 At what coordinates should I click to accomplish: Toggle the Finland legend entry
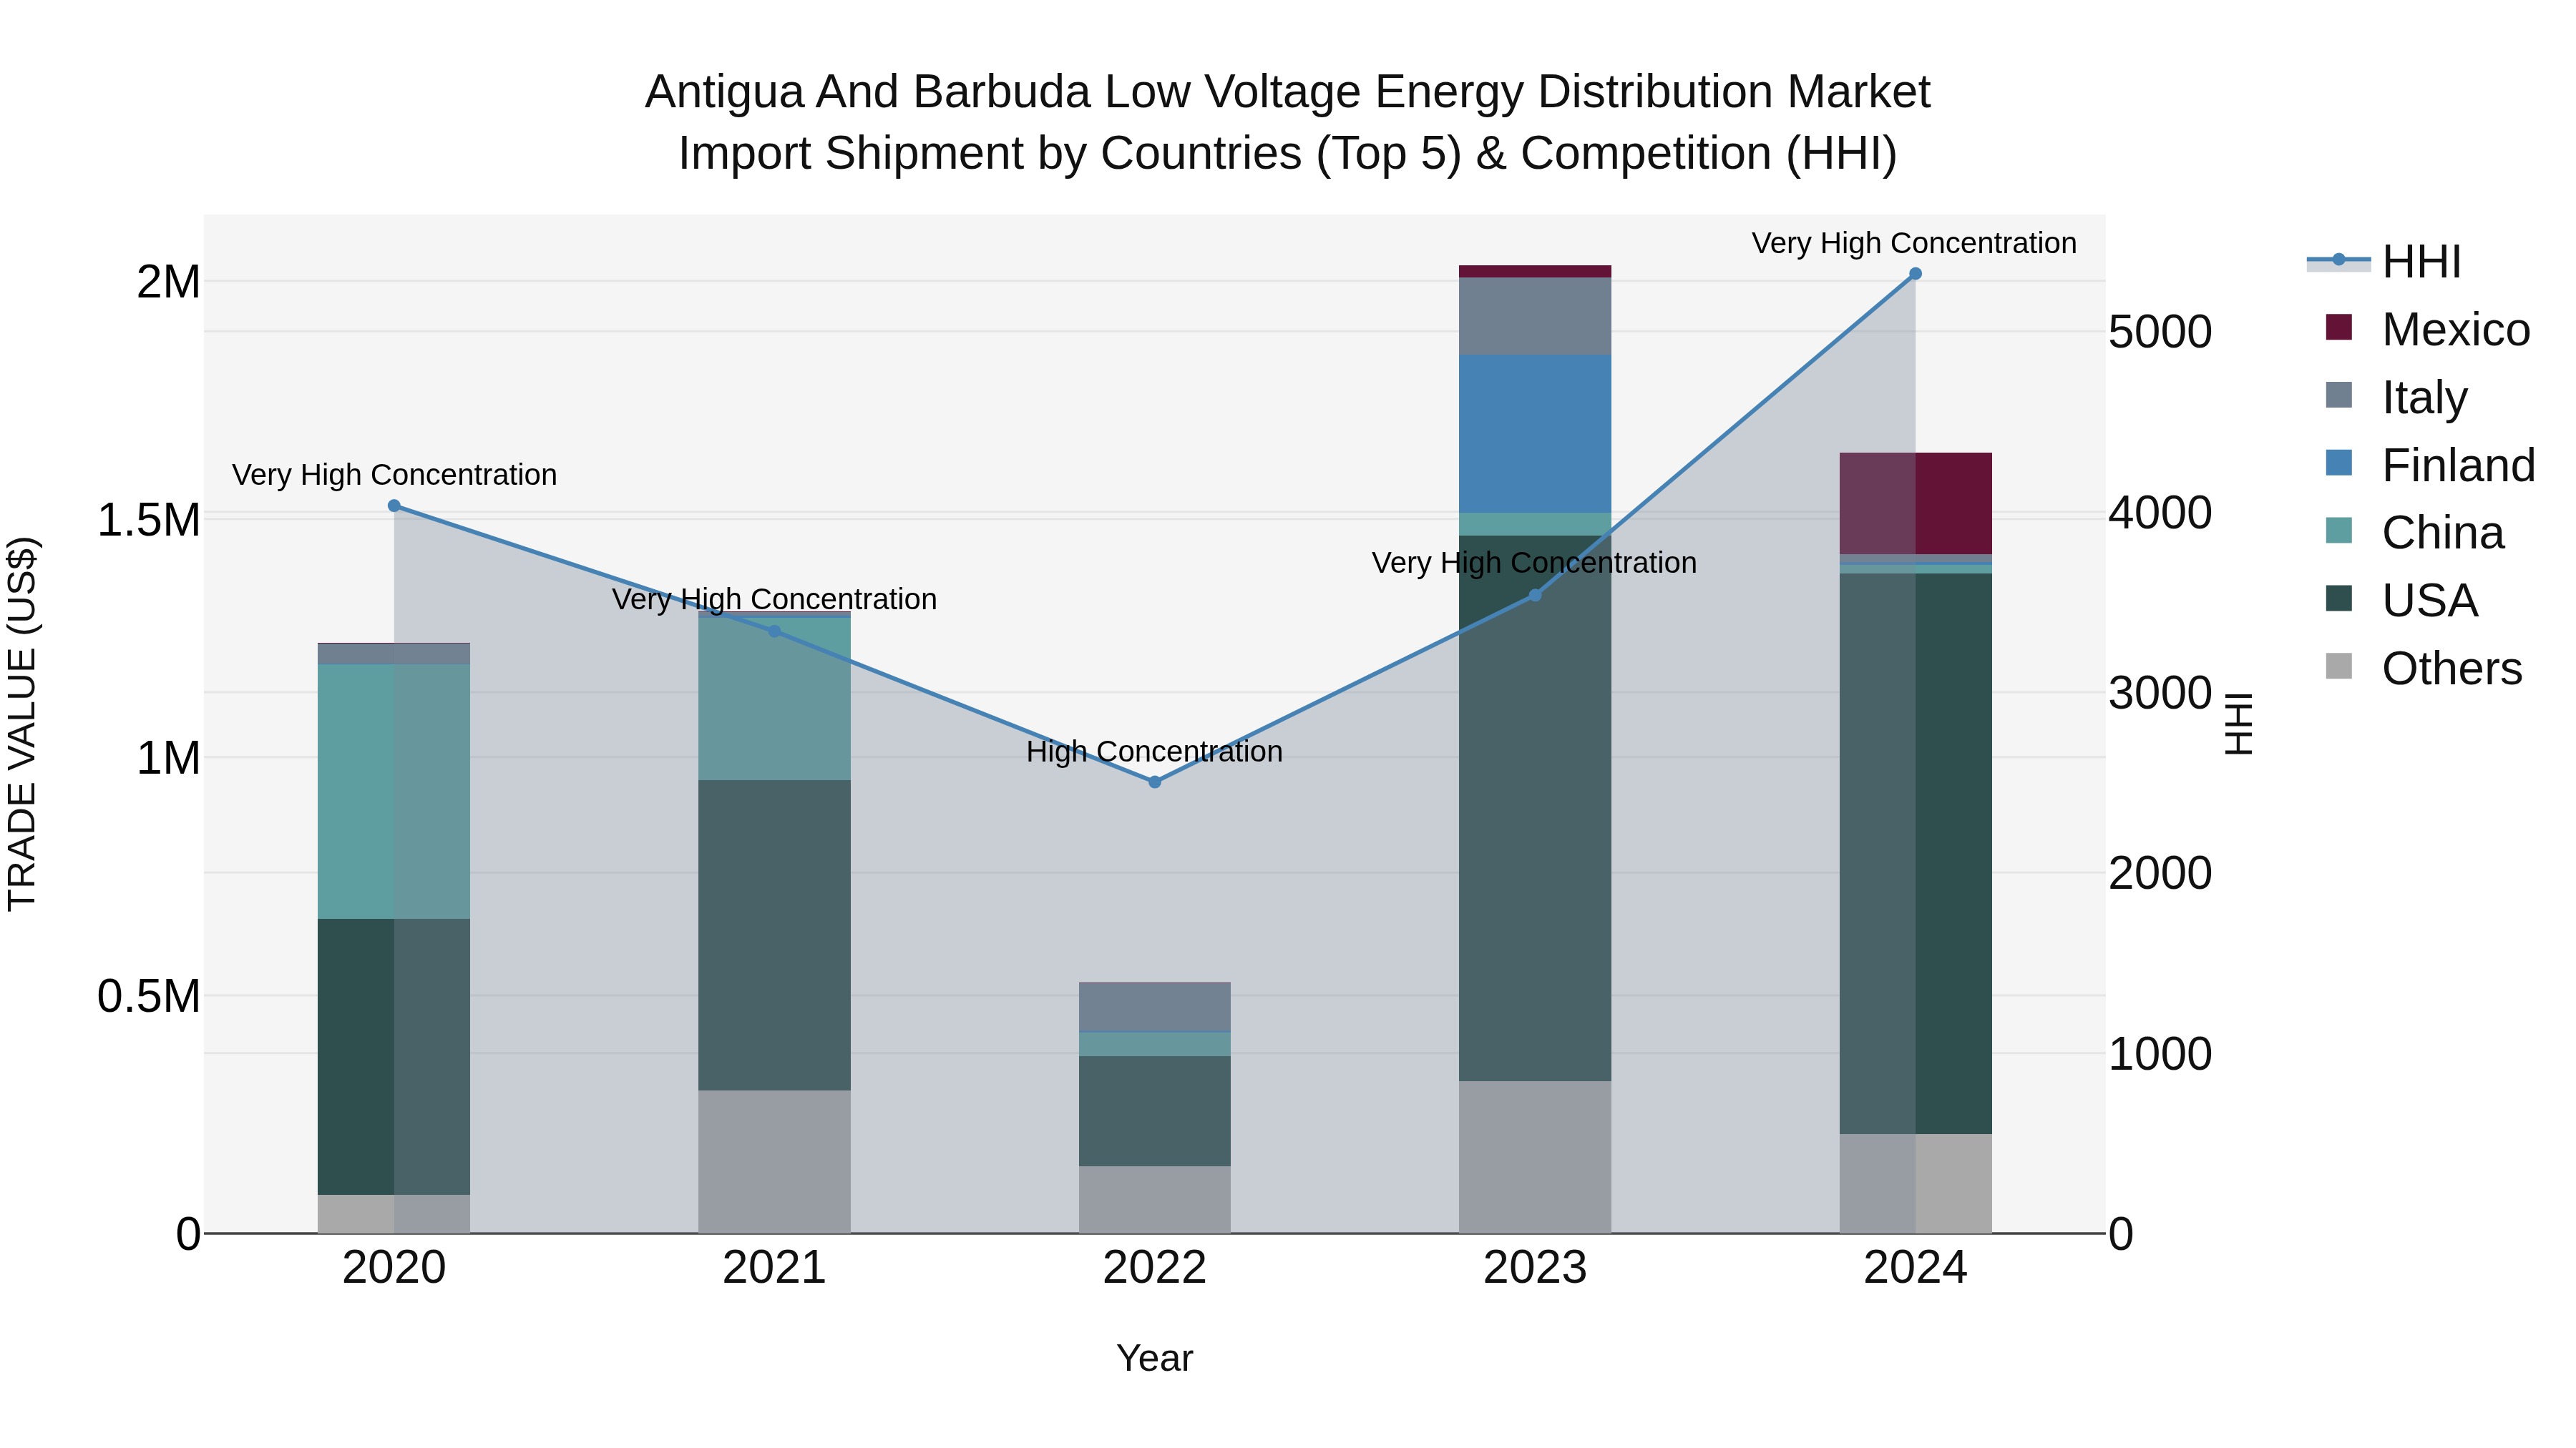coord(2431,465)
